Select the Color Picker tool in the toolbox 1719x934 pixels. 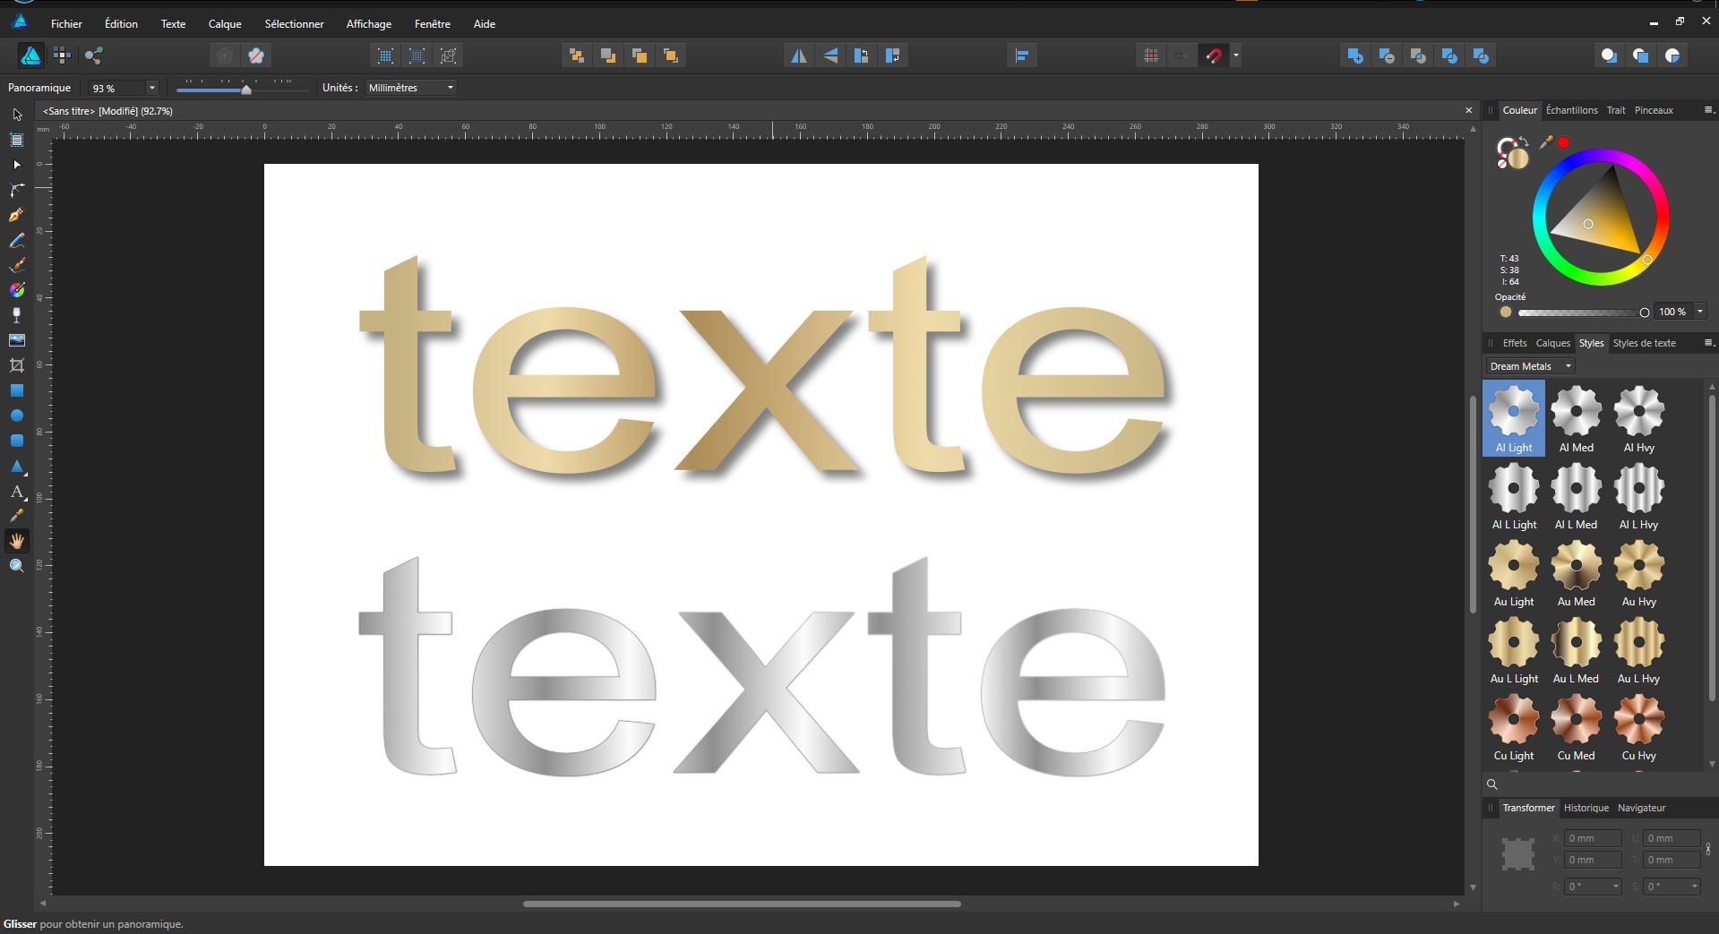(x=17, y=516)
